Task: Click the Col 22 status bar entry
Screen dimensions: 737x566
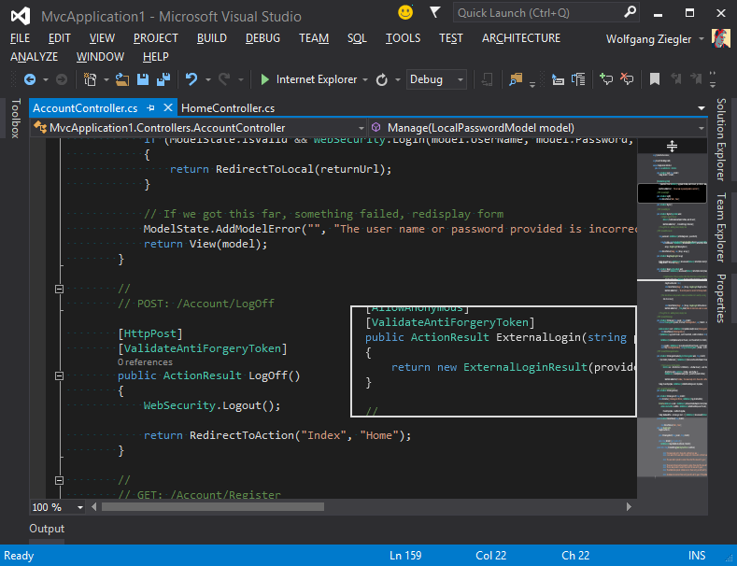Action: click(x=490, y=556)
